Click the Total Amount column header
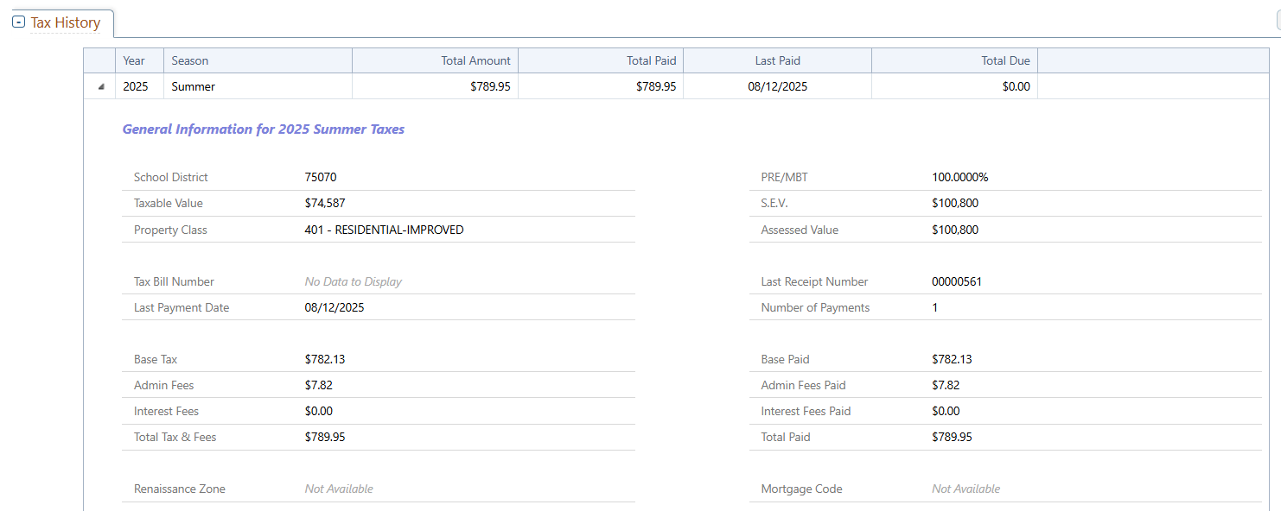Viewport: 1281px width, 511px height. (475, 60)
